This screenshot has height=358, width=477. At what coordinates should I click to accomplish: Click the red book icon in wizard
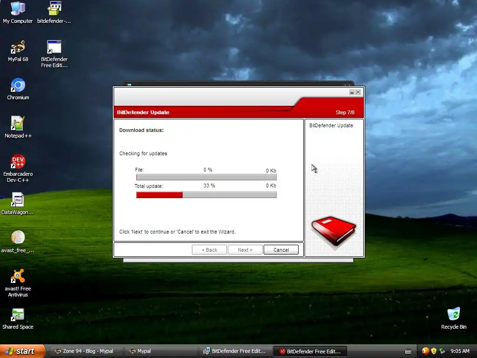334,231
